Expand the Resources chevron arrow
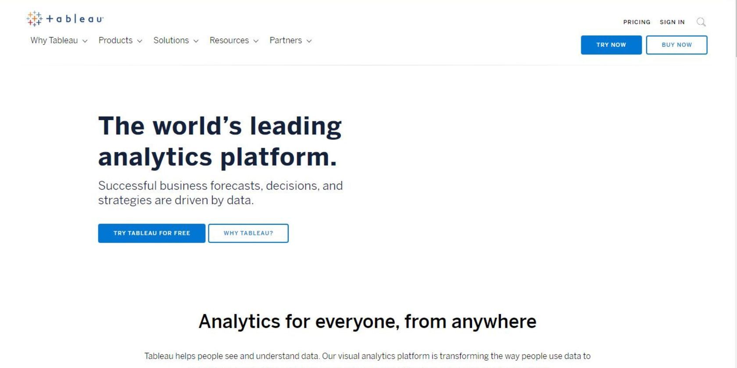737x368 pixels. 256,41
